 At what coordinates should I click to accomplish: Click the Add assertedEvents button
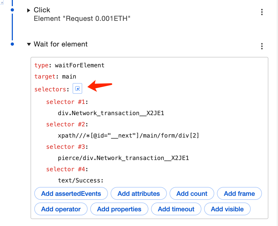[71, 194]
